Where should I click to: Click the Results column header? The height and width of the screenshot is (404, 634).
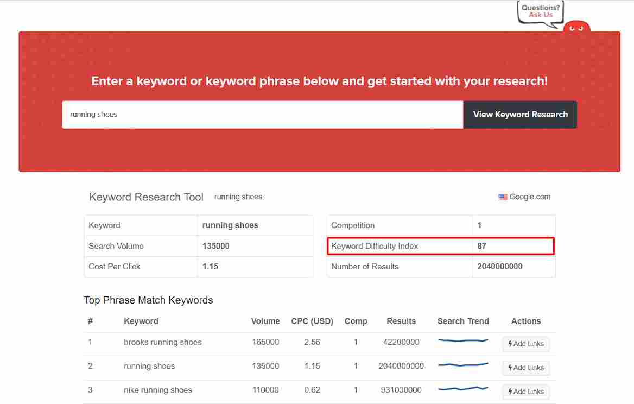coord(401,321)
